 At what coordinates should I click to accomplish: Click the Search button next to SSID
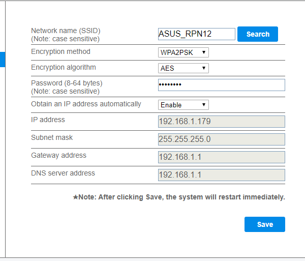(x=258, y=34)
